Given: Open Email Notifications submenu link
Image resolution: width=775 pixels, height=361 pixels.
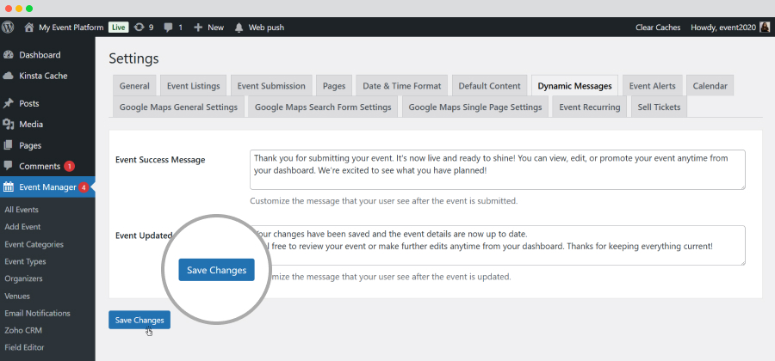Looking at the screenshot, I should pos(38,313).
